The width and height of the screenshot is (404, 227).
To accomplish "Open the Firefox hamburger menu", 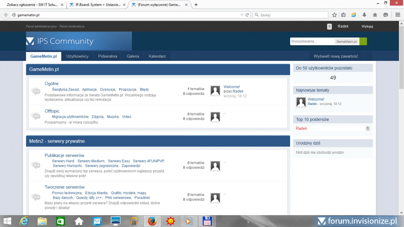I will 397,15.
